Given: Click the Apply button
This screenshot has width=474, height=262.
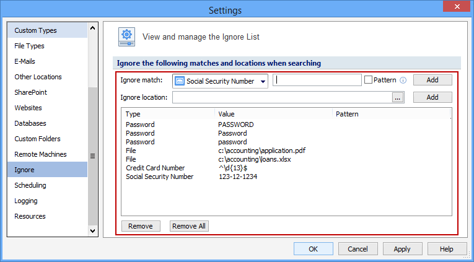Looking at the screenshot, I should point(402,249).
